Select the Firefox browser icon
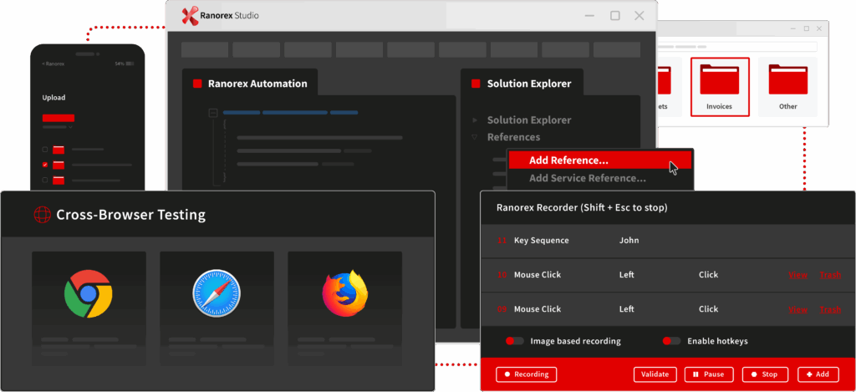 (345, 293)
